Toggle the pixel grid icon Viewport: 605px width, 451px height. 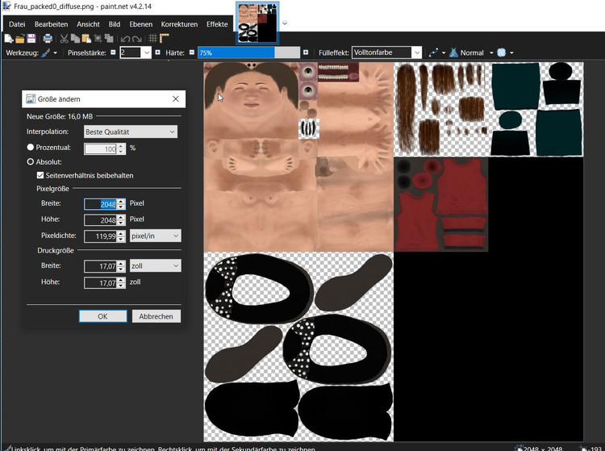[x=152, y=38]
